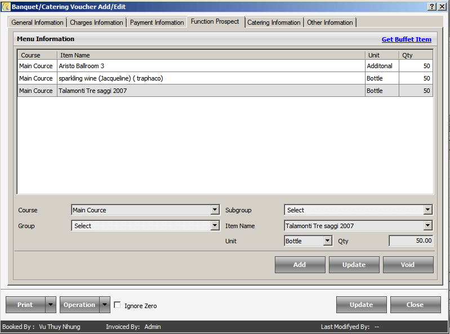Expand the Course dropdown
The image size is (450, 334).
tap(215, 210)
